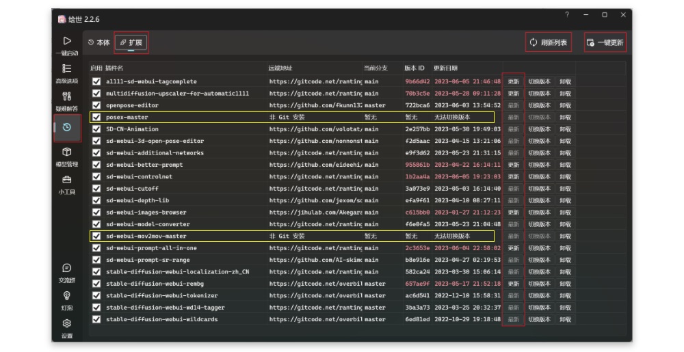Toggle sd-webui-mov2mov-master enable checkbox
Screen dimensions: 684x352
click(96, 236)
